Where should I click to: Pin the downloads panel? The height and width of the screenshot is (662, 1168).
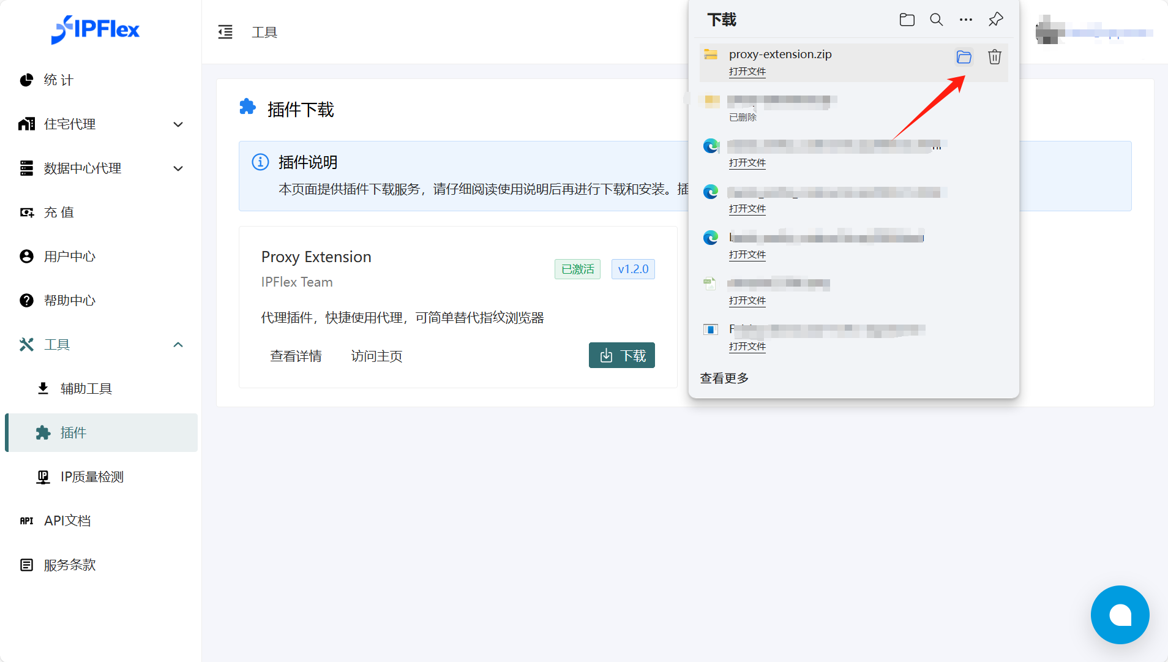coord(995,20)
